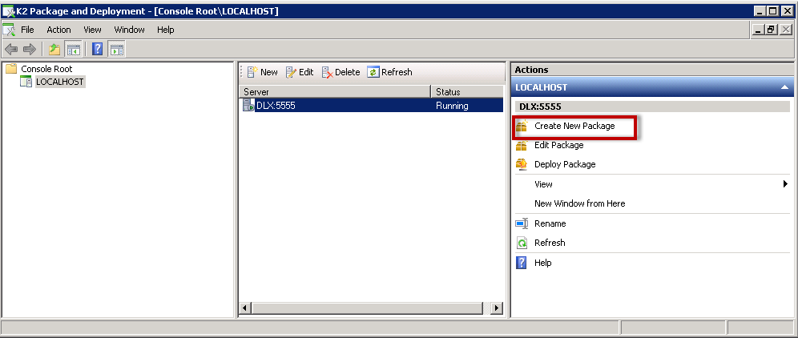
Task: Click the green Refresh icon in Actions pane
Action: [x=522, y=243]
